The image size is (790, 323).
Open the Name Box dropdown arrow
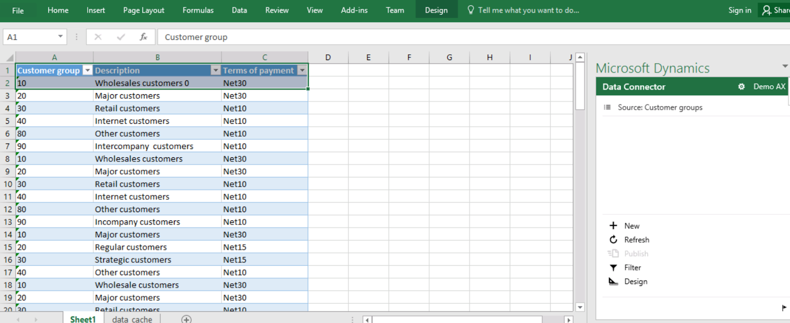60,36
